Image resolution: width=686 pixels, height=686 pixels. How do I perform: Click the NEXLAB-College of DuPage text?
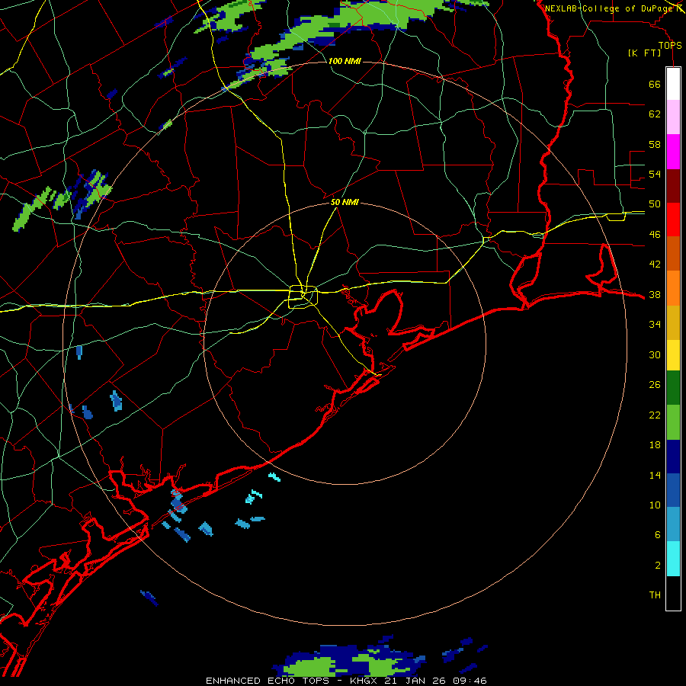608,8
